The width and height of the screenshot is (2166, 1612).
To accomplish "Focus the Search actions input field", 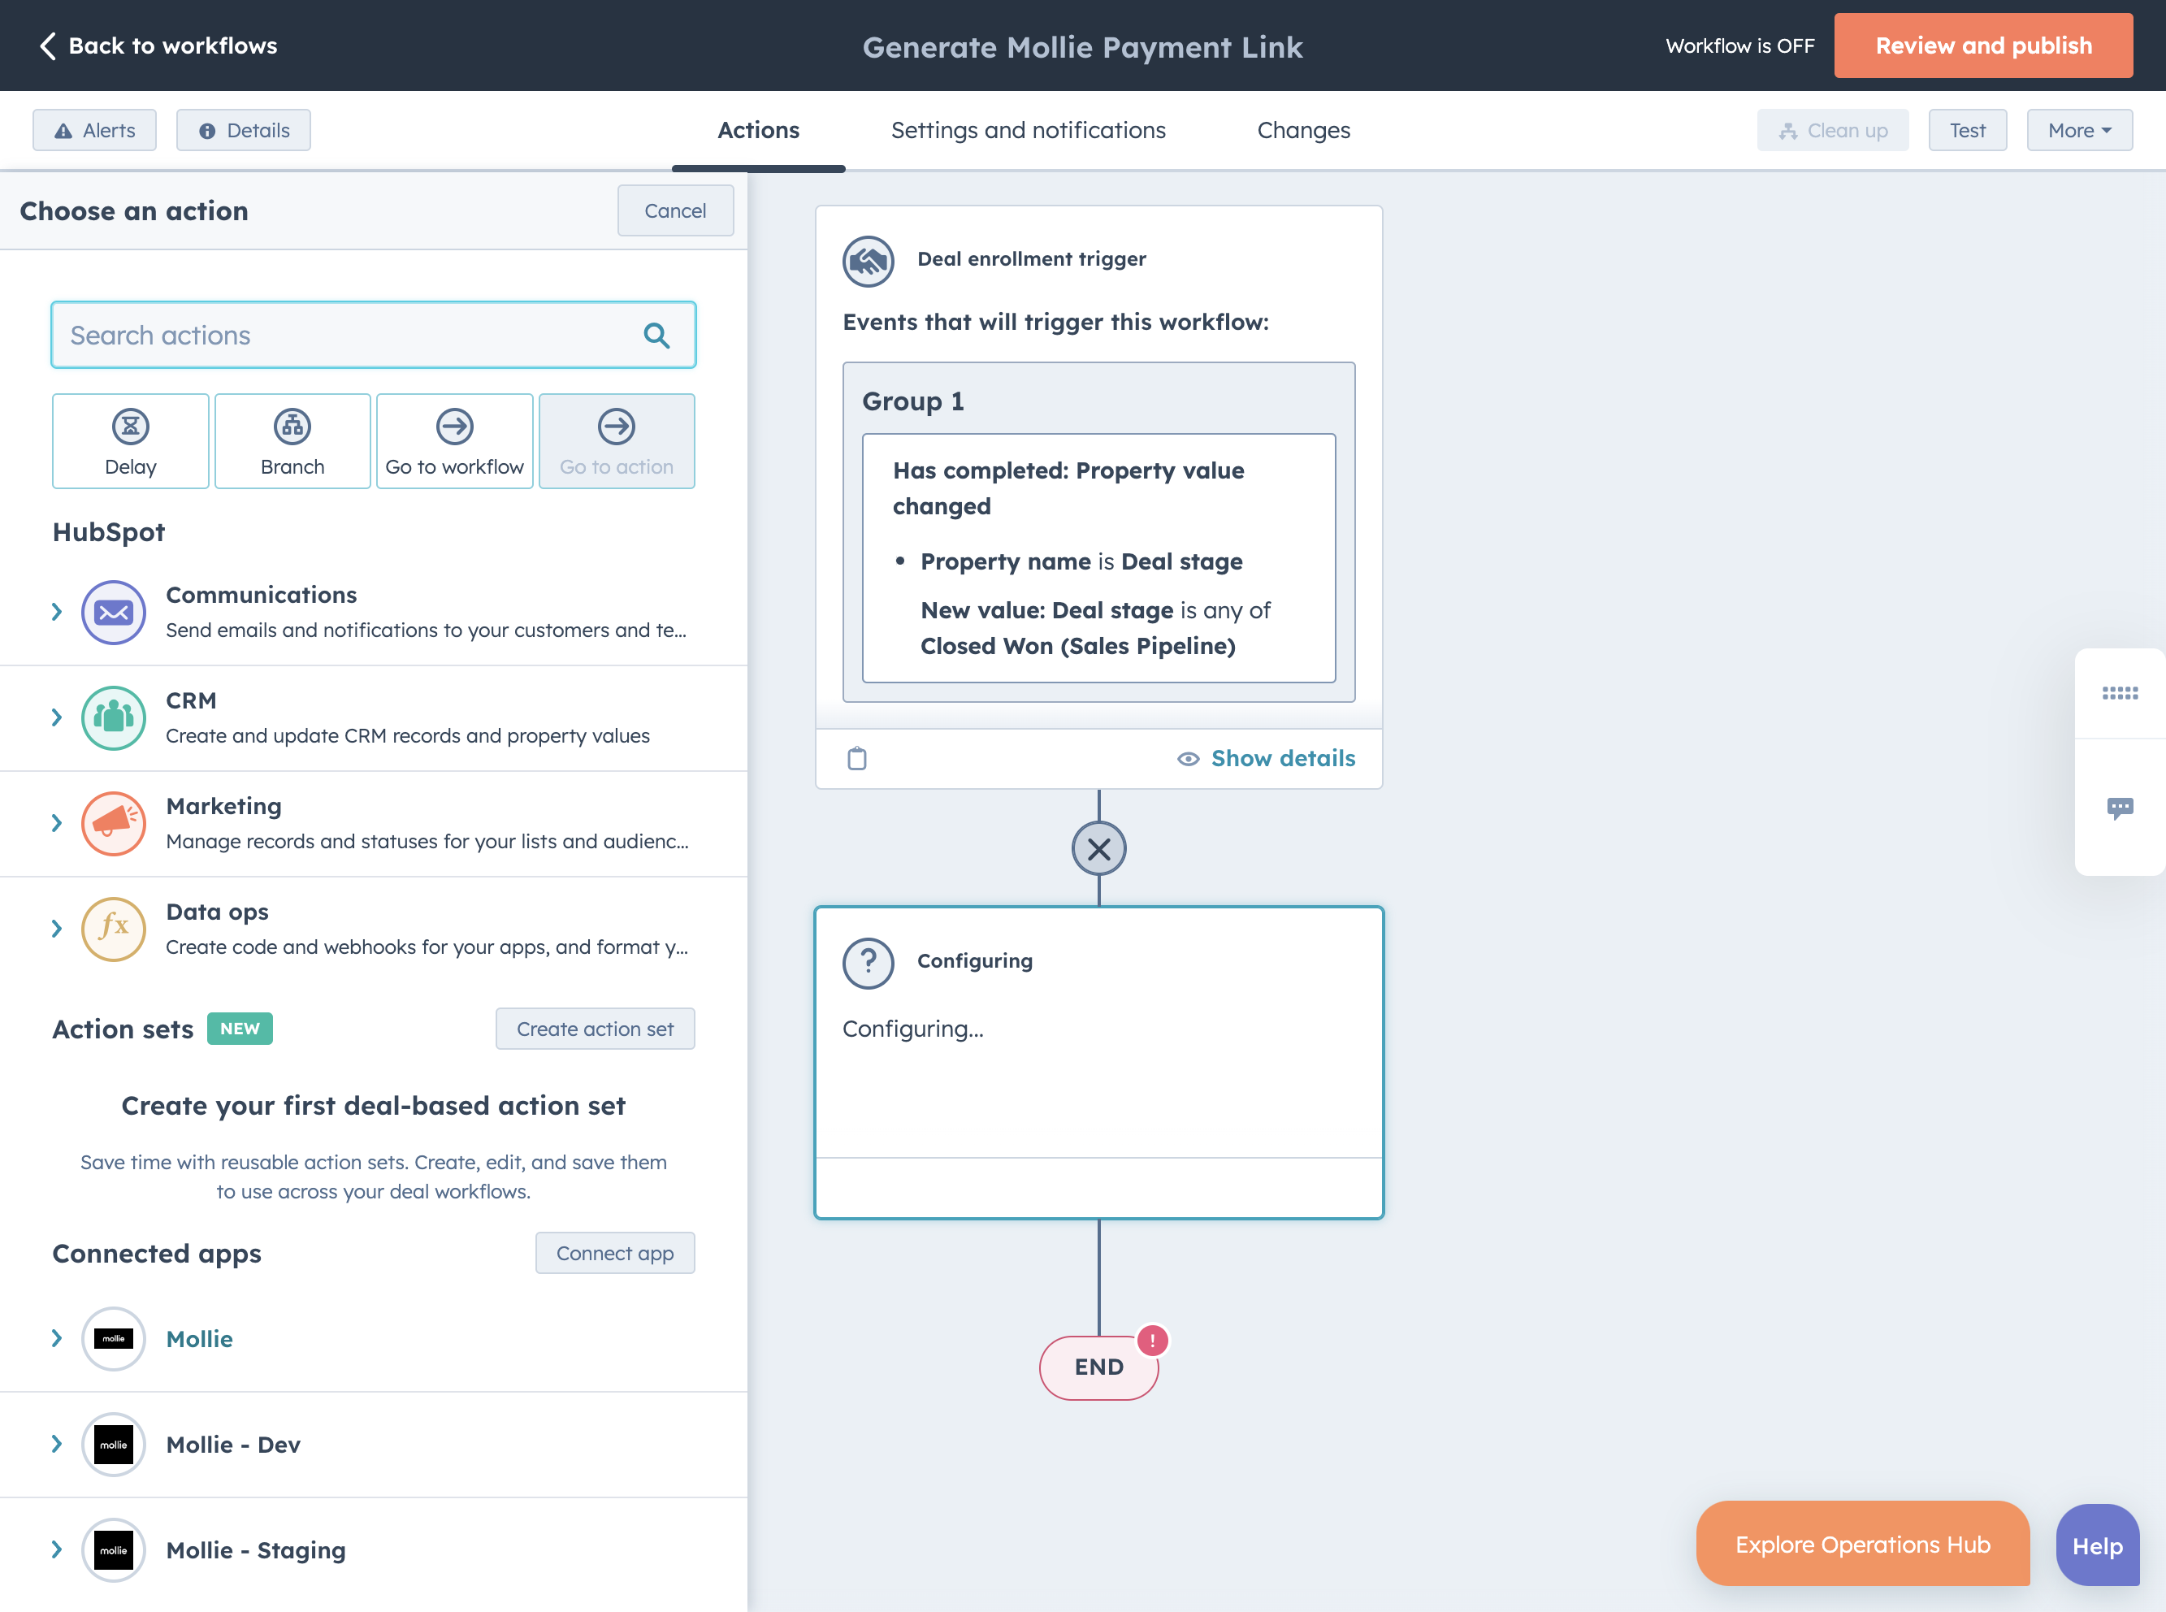I will 374,335.
